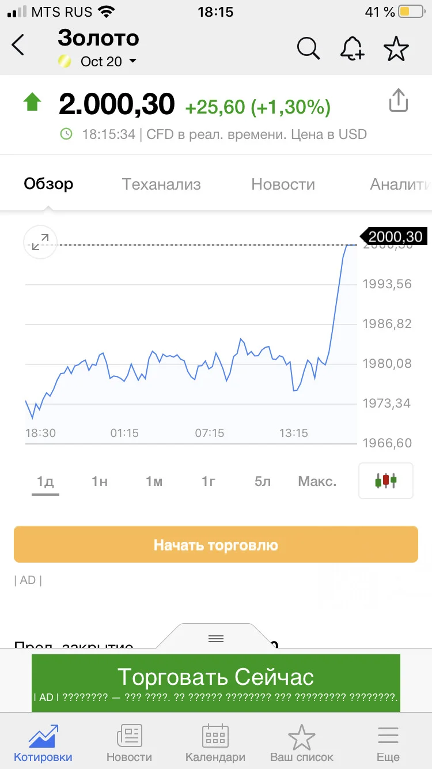Add a price alert bell
This screenshot has width=432, height=769.
tap(351, 48)
